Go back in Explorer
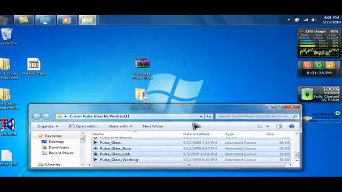The width and height of the screenshot is (342, 192). (x=36, y=116)
